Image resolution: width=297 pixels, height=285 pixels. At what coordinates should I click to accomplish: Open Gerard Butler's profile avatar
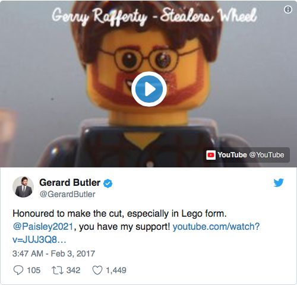tap(23, 187)
